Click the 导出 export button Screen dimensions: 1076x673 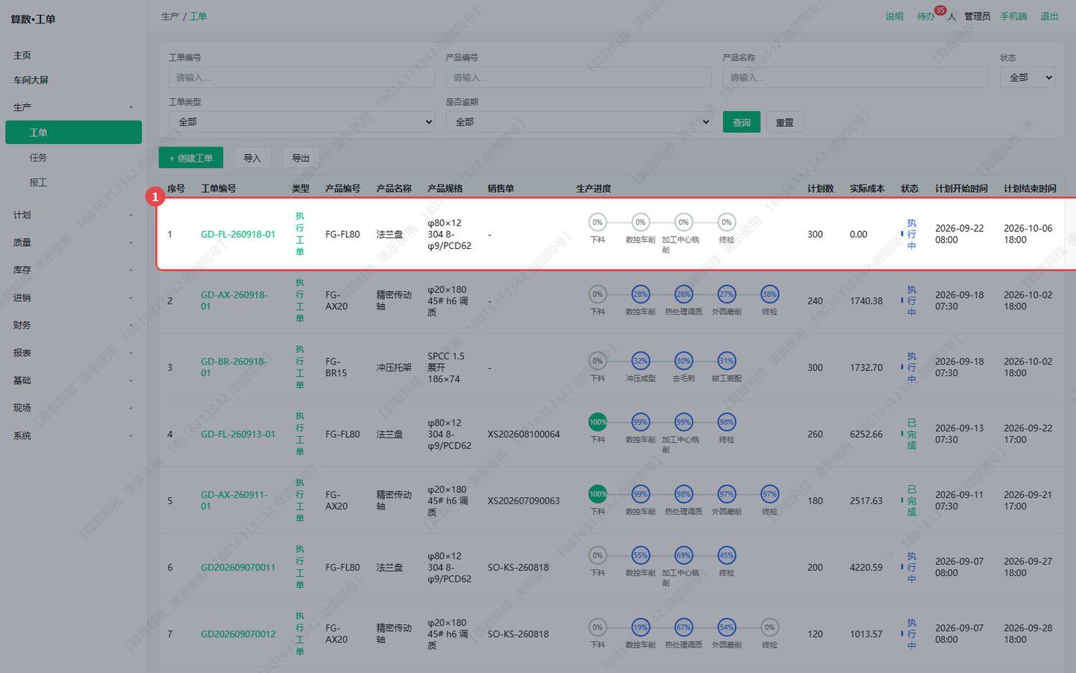[301, 158]
